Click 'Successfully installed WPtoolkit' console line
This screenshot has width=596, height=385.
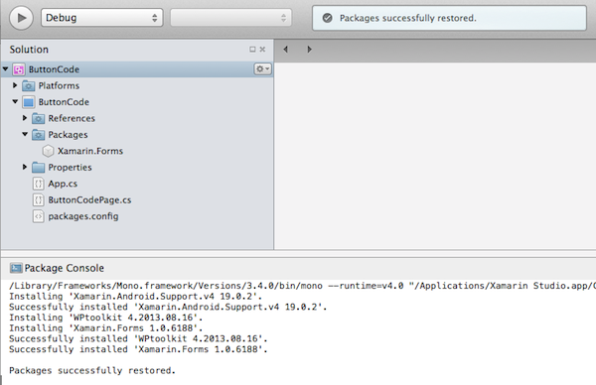tap(138, 338)
